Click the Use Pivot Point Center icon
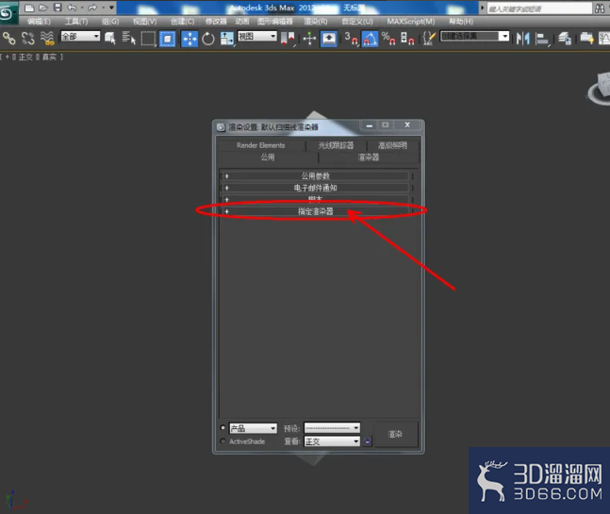 [289, 39]
